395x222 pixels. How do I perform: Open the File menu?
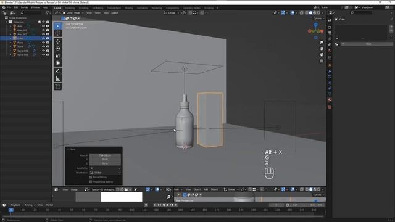(9, 7)
